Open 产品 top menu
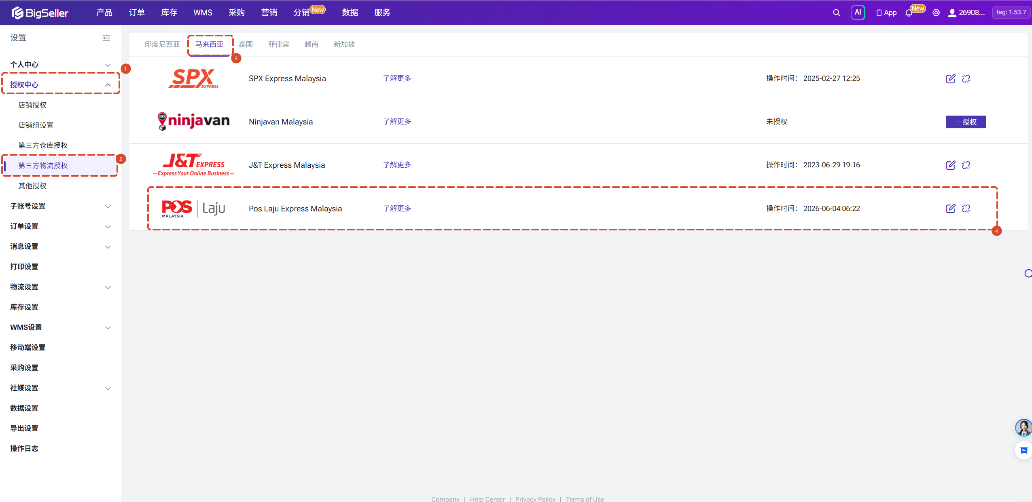 tap(104, 13)
